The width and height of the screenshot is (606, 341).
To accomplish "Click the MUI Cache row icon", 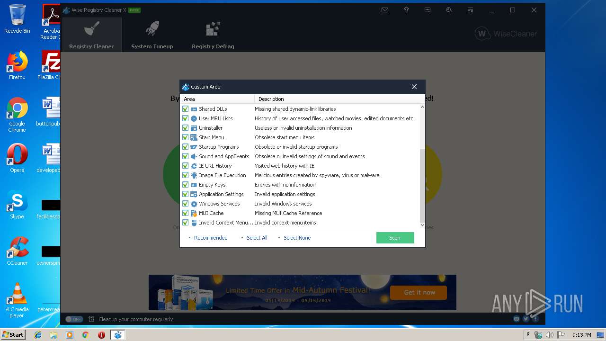I will 194,213.
